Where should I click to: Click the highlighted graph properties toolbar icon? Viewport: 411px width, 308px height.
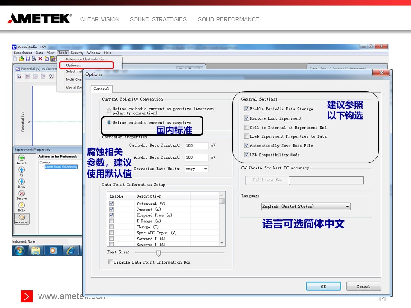pos(53,59)
